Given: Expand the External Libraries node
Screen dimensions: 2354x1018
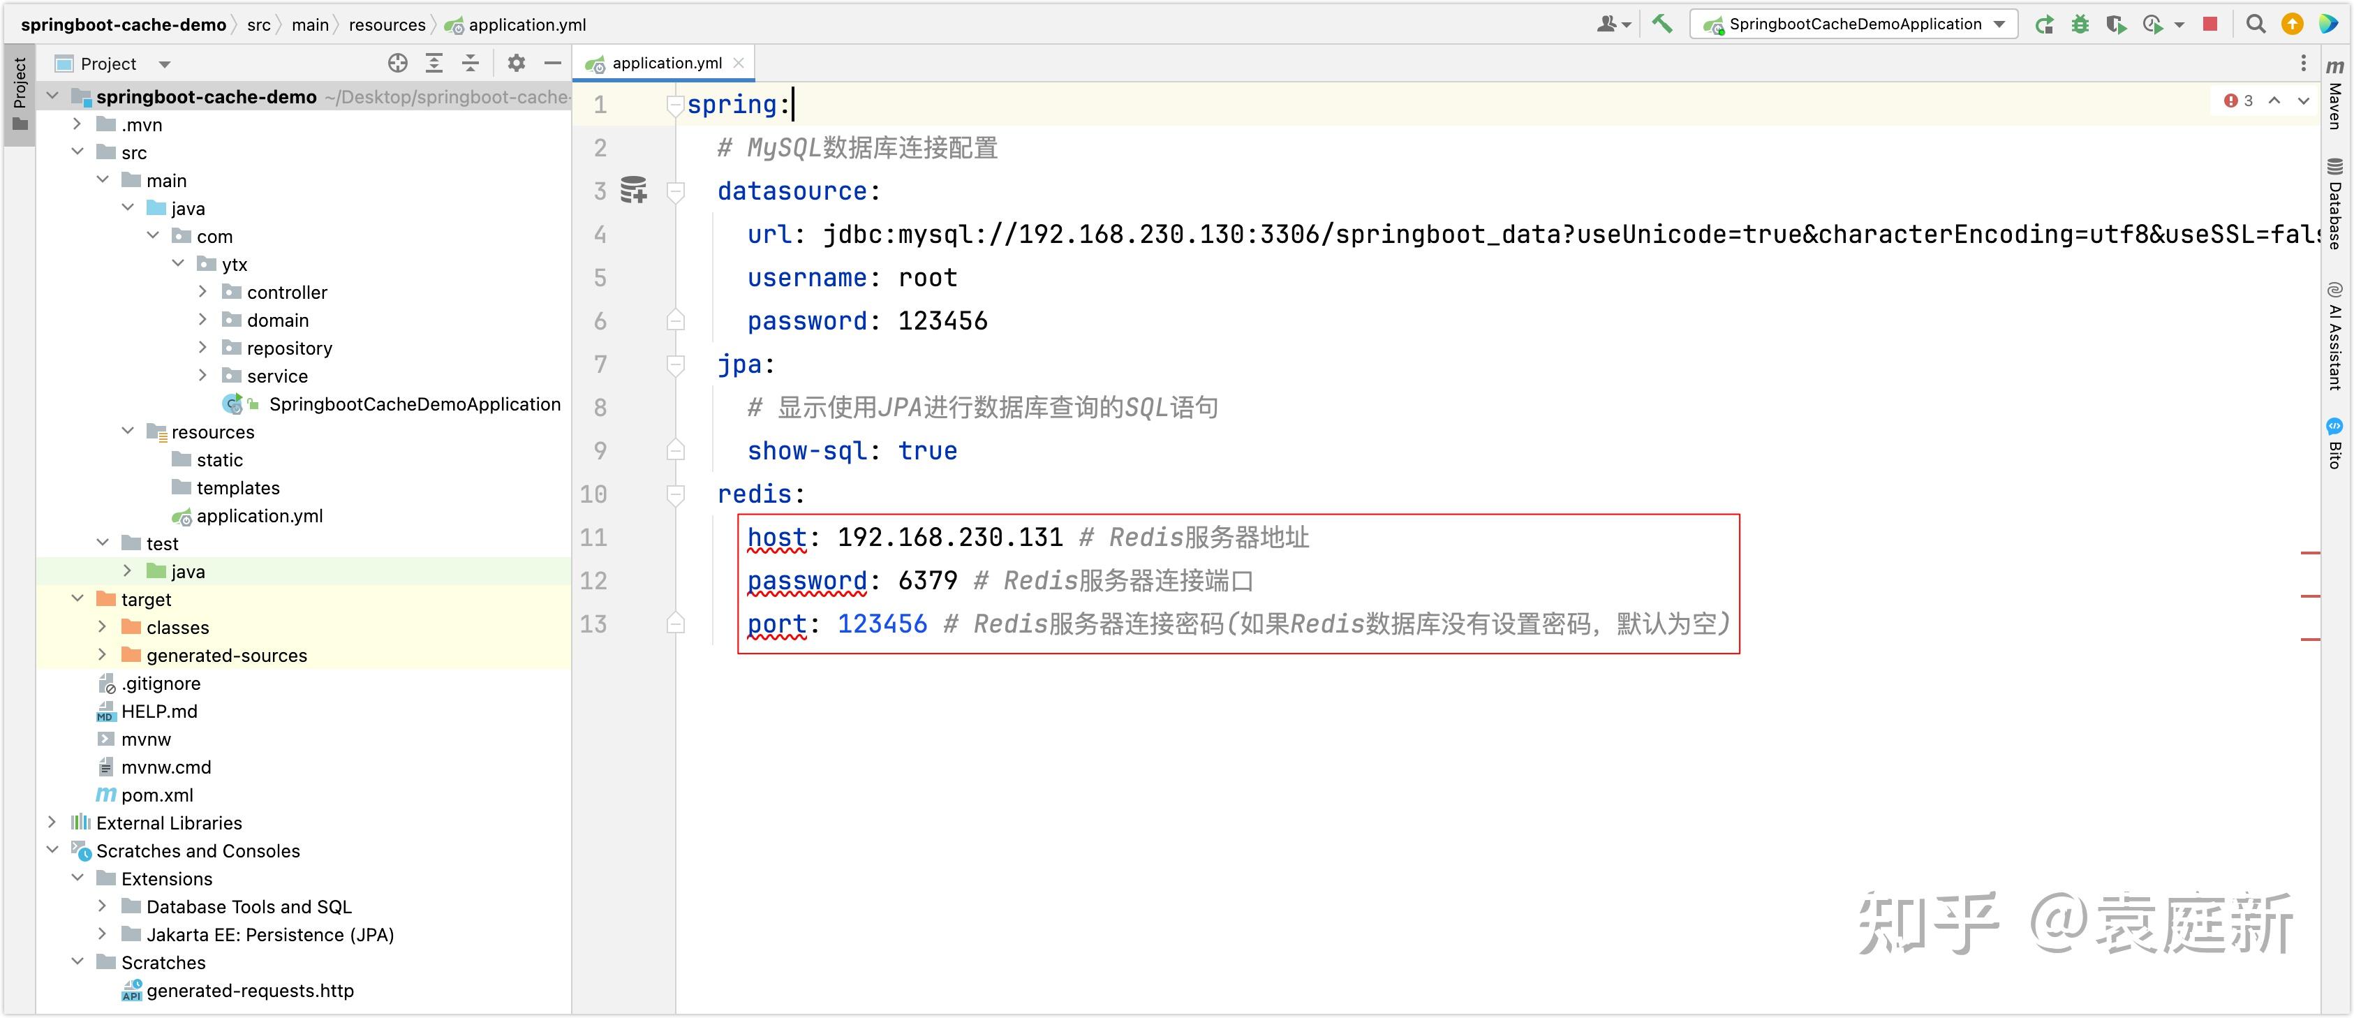Looking at the screenshot, I should (x=52, y=822).
